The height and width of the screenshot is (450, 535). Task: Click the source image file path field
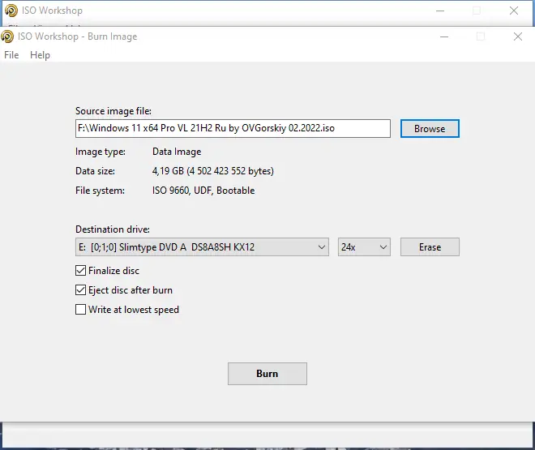coord(233,129)
